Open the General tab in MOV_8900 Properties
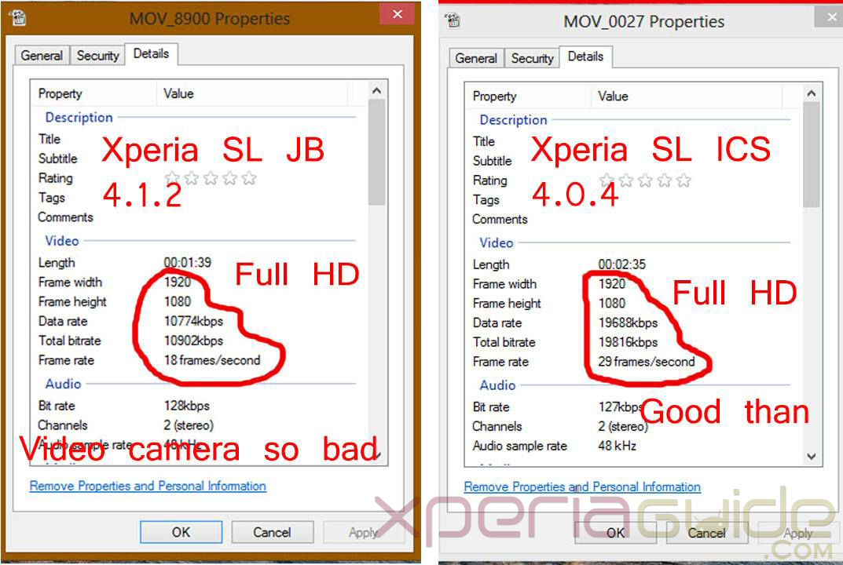Image resolution: width=843 pixels, height=565 pixels. [x=42, y=55]
